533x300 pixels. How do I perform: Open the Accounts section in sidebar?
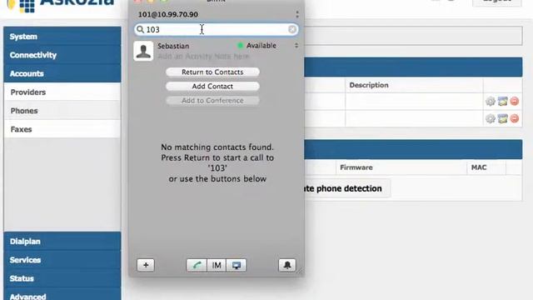pos(62,73)
